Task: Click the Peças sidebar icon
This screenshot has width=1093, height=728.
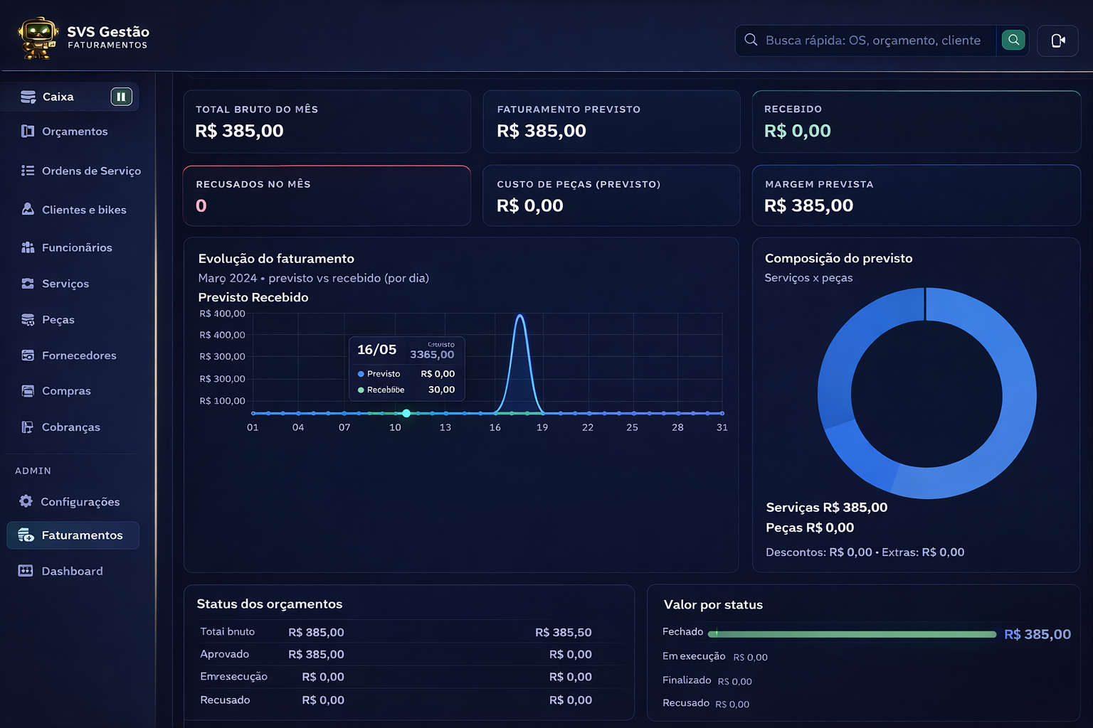Action: tap(28, 320)
